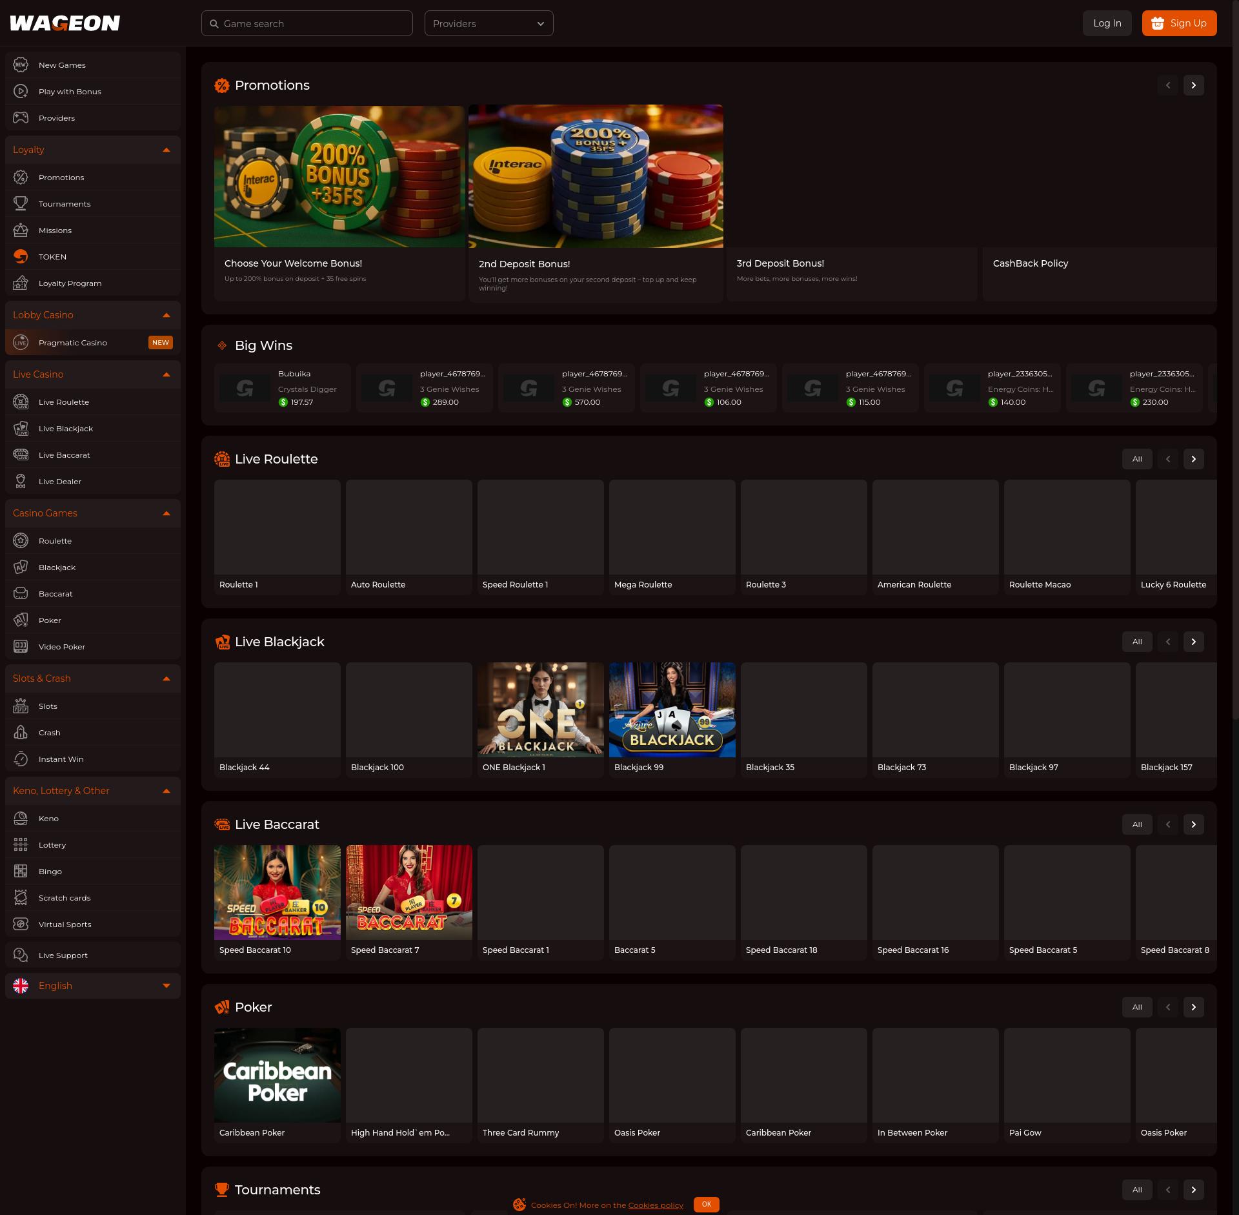
Task: Open the TOKEN sidebar icon
Action: pyautogui.click(x=21, y=256)
